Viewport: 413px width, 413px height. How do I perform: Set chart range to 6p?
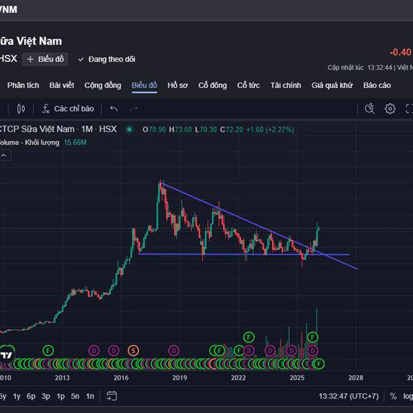tap(31, 396)
